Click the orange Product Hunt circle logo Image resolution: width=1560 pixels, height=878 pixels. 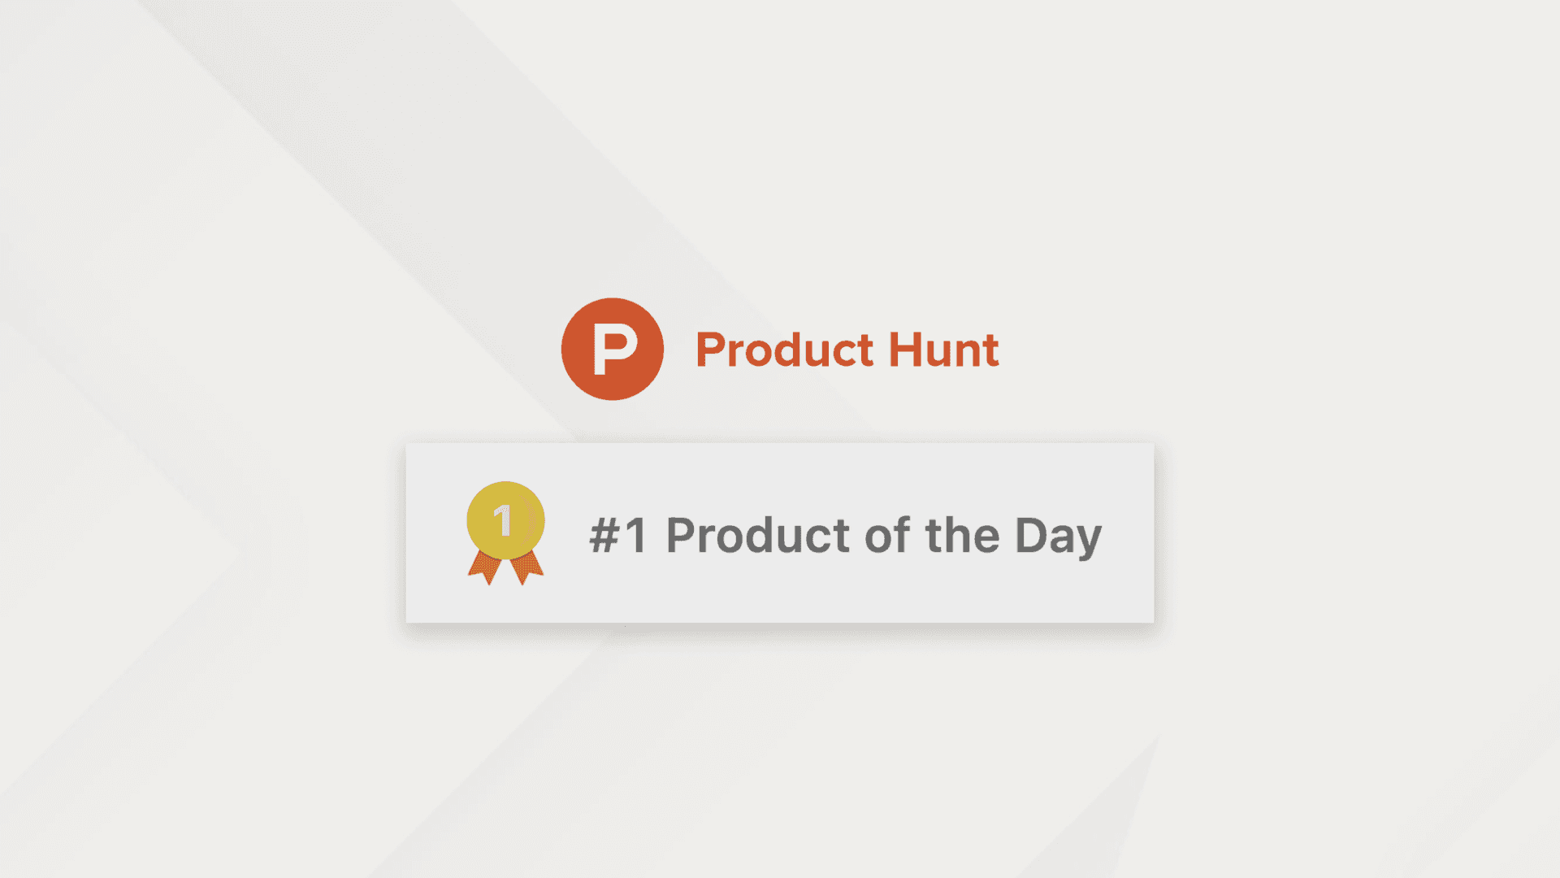point(613,349)
